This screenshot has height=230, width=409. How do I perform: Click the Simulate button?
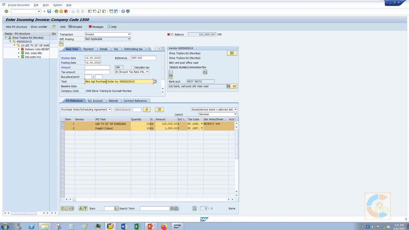click(75, 27)
